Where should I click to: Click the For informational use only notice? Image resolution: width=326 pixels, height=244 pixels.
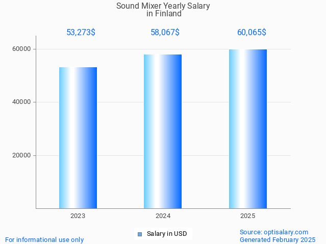click(44, 239)
